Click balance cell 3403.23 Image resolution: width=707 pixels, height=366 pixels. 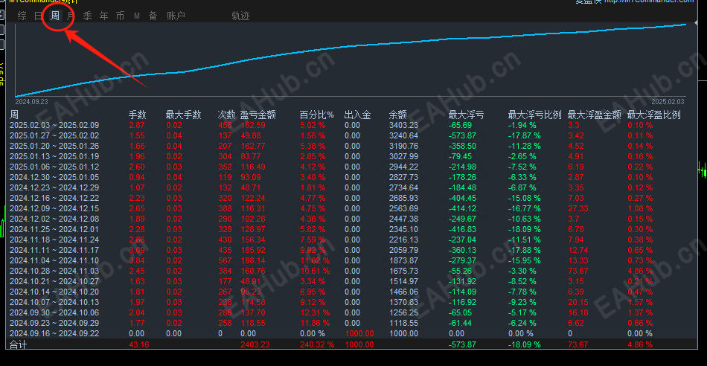403,125
